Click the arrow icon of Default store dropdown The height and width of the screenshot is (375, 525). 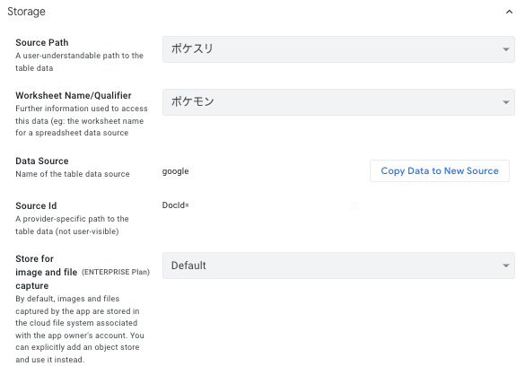click(506, 266)
